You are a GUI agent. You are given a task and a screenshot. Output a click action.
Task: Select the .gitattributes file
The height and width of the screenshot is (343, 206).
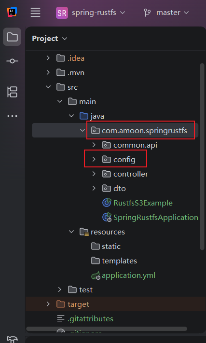tap(85, 319)
